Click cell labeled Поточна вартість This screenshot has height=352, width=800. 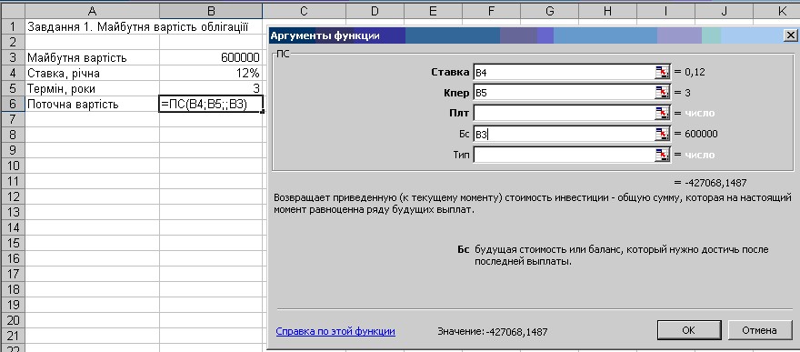pos(92,104)
